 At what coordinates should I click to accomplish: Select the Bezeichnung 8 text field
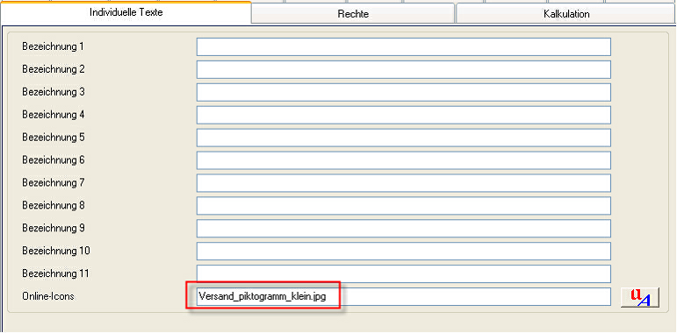pyautogui.click(x=404, y=206)
